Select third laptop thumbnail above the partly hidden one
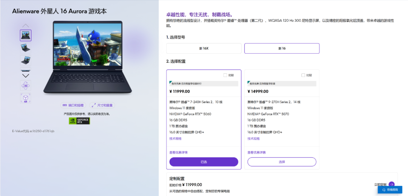The image size is (408, 196). tap(26, 60)
